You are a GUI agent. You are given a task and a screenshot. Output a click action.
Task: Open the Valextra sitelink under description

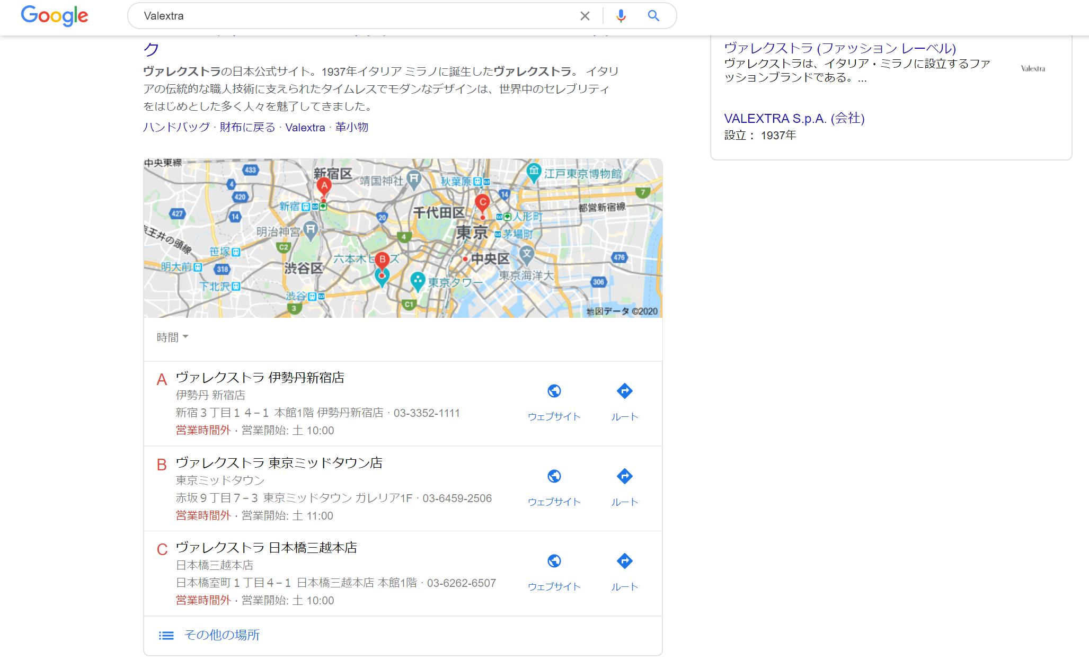pos(305,127)
